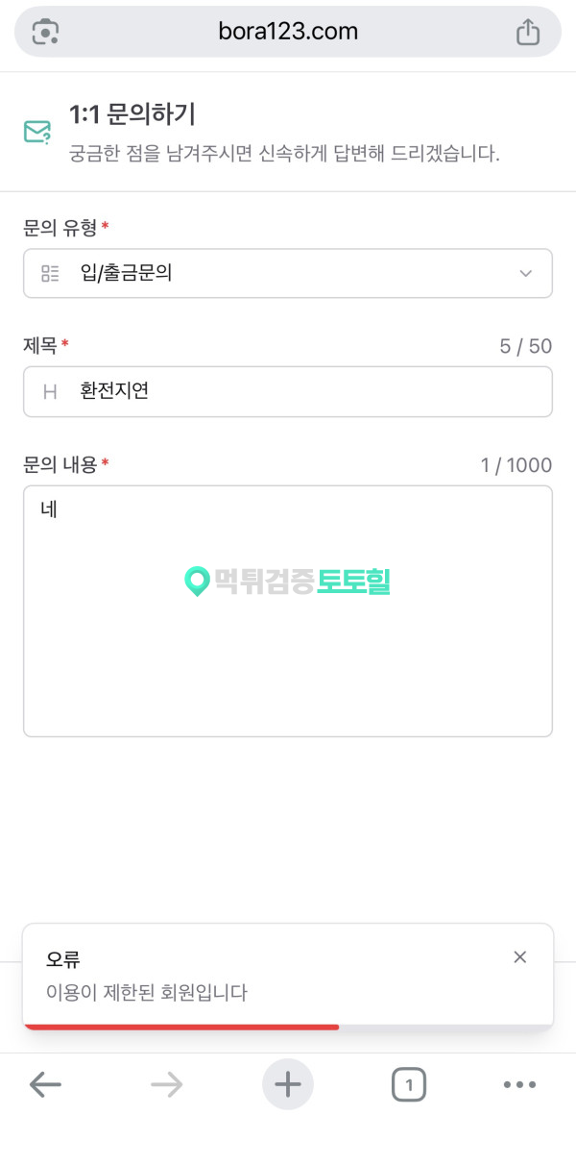Open the 문의 유형 dropdown

pyautogui.click(x=287, y=273)
